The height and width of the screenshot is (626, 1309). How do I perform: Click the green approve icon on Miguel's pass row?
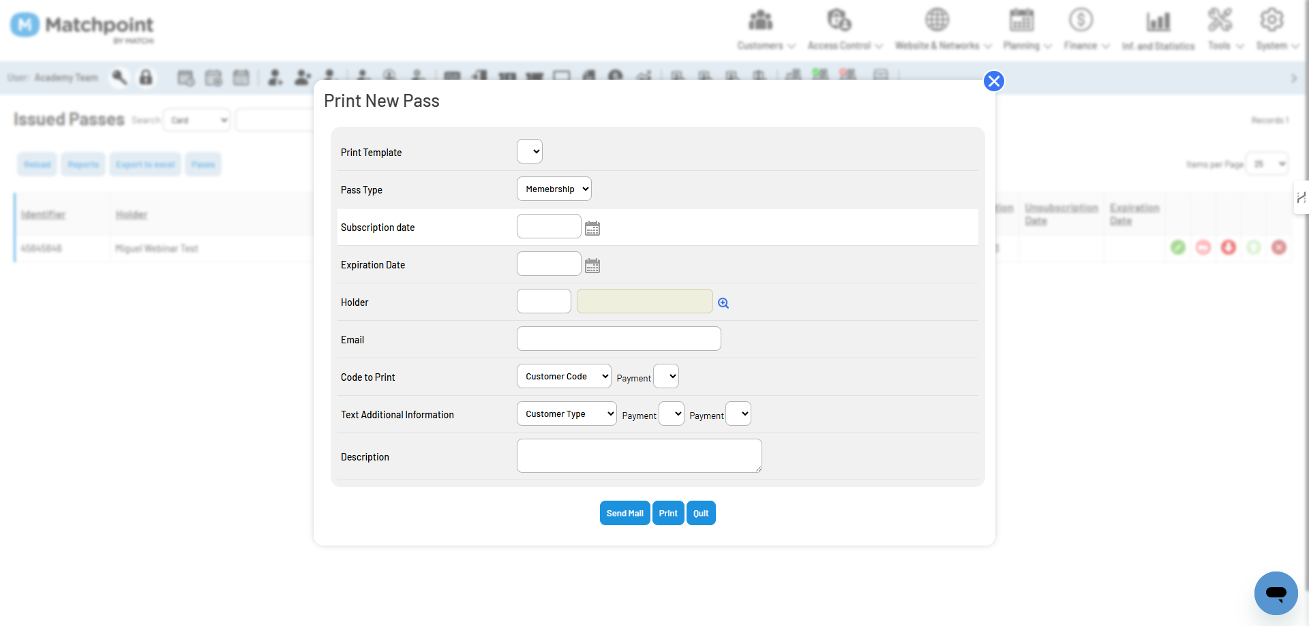click(x=1178, y=247)
